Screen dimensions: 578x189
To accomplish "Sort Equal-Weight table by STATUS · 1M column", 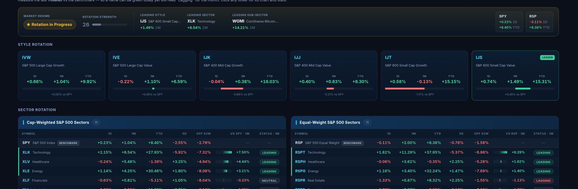I will [543, 134].
